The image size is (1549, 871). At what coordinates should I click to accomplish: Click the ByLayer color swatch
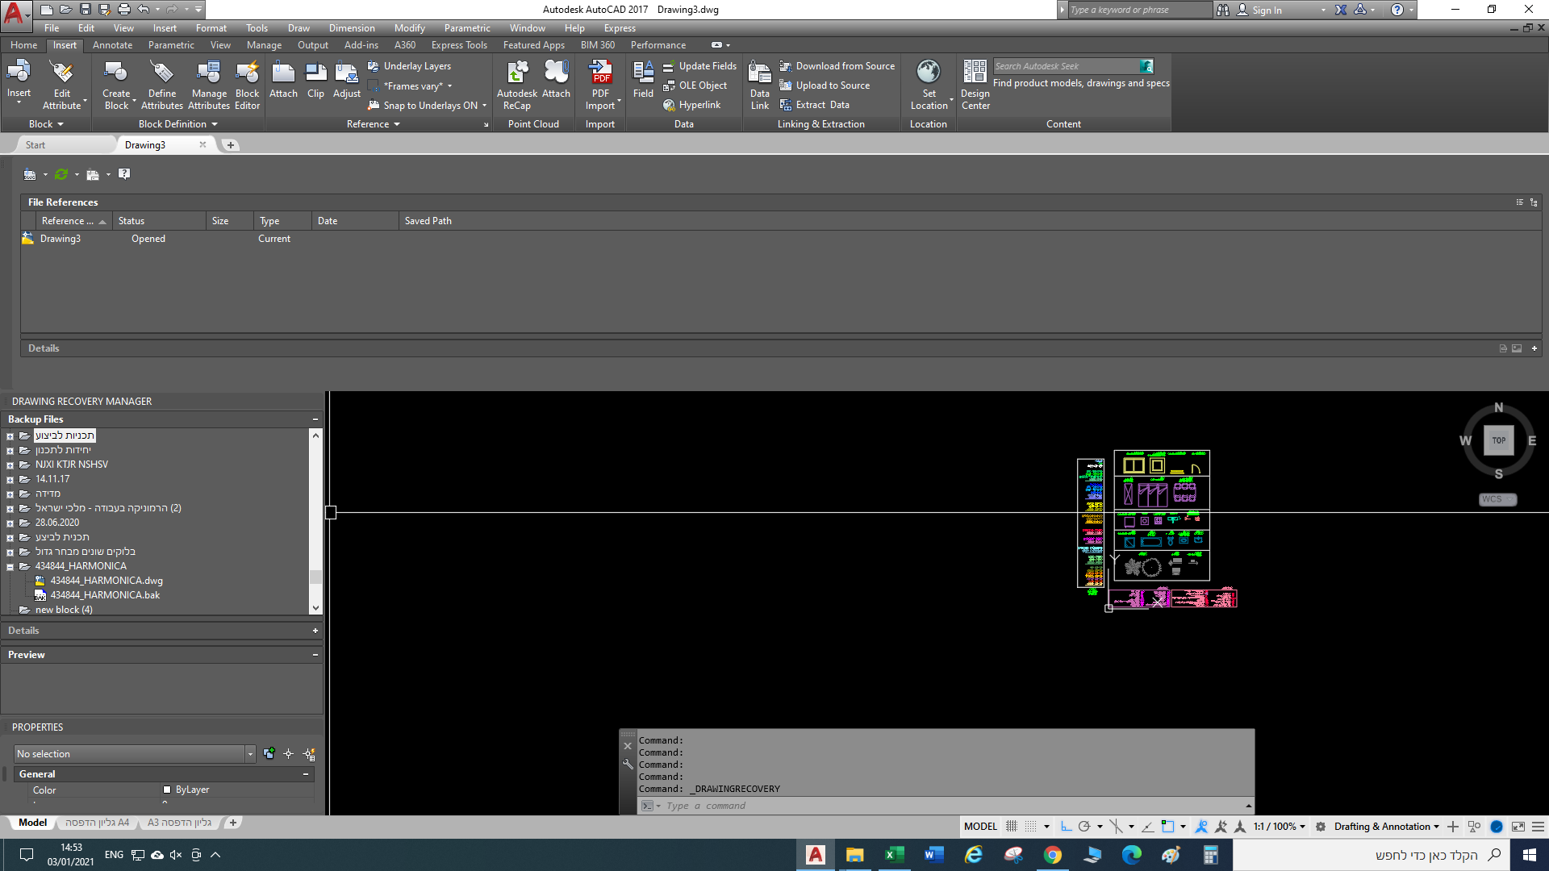[167, 790]
